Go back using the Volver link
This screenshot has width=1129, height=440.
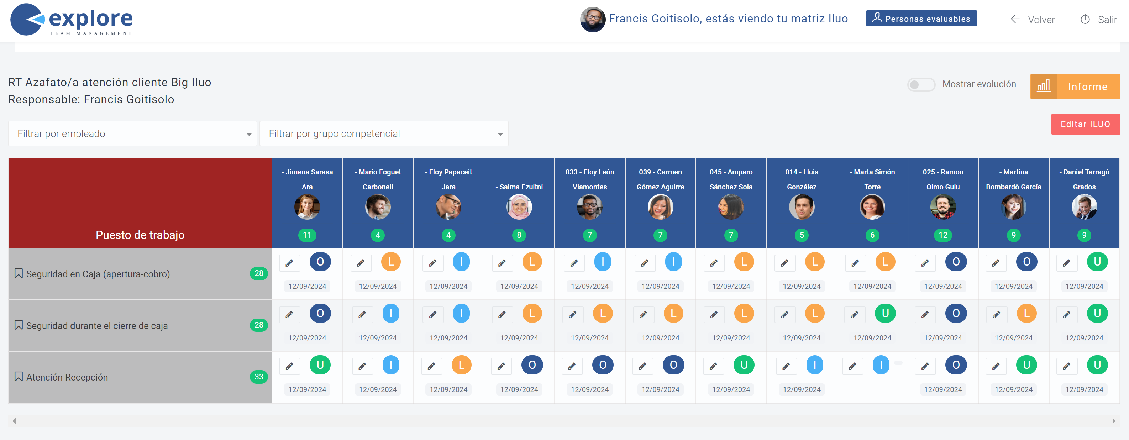1033,19
